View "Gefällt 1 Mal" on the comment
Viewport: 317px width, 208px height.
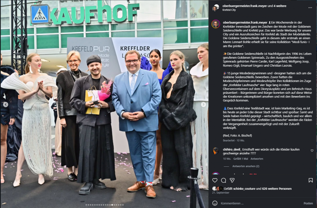point(241,159)
